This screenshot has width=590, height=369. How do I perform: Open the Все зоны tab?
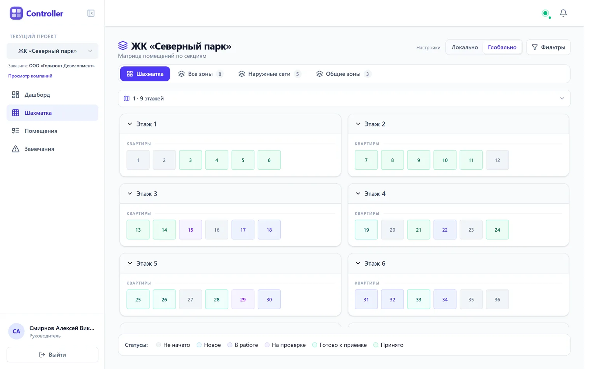(201, 74)
